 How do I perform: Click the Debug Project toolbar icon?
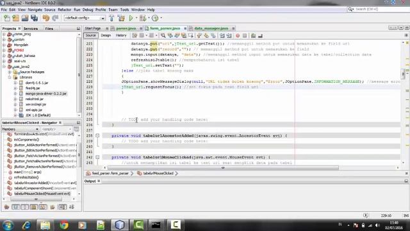point(143,18)
